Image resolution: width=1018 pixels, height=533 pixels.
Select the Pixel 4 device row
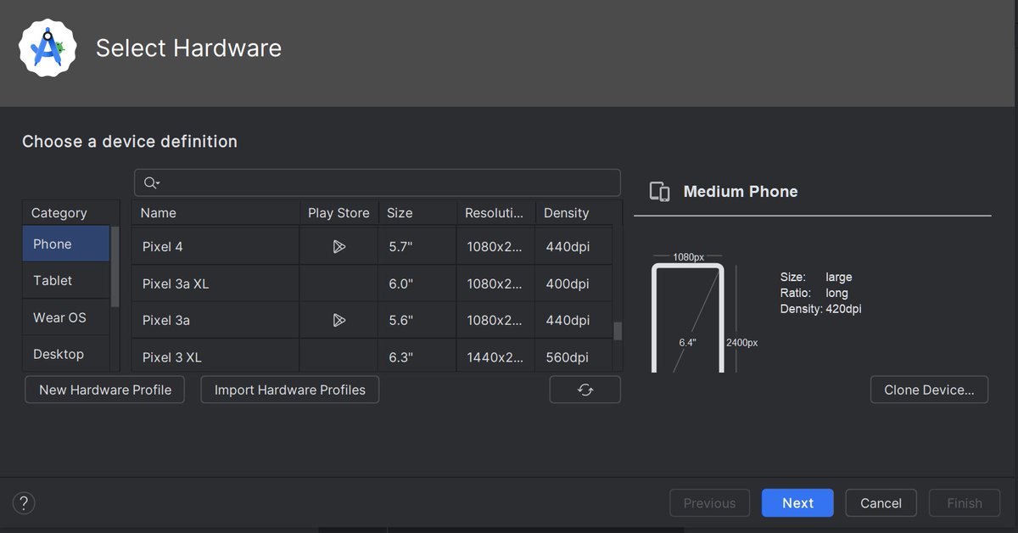pos(372,247)
